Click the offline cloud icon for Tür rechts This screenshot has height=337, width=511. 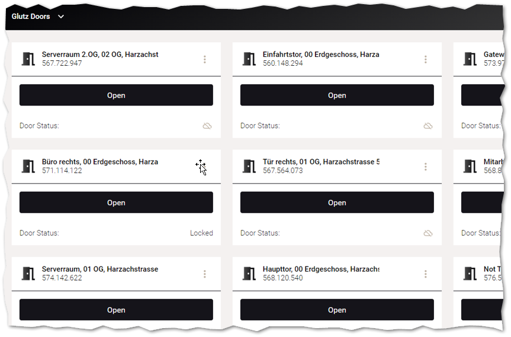[x=428, y=233]
